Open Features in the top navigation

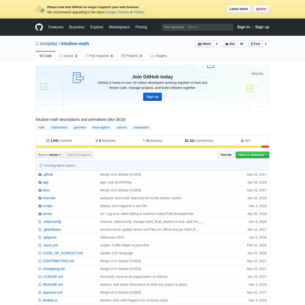[56, 27]
